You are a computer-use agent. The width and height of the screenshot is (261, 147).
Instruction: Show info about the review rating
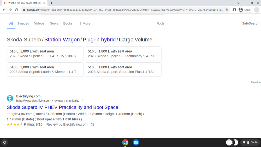click(x=92, y=125)
